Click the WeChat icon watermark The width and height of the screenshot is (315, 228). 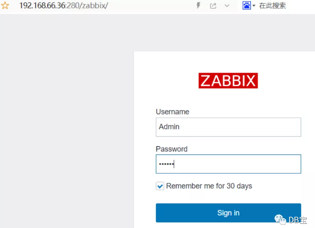(280, 219)
